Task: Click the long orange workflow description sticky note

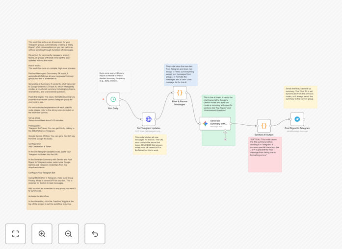Action: click(x=52, y=125)
